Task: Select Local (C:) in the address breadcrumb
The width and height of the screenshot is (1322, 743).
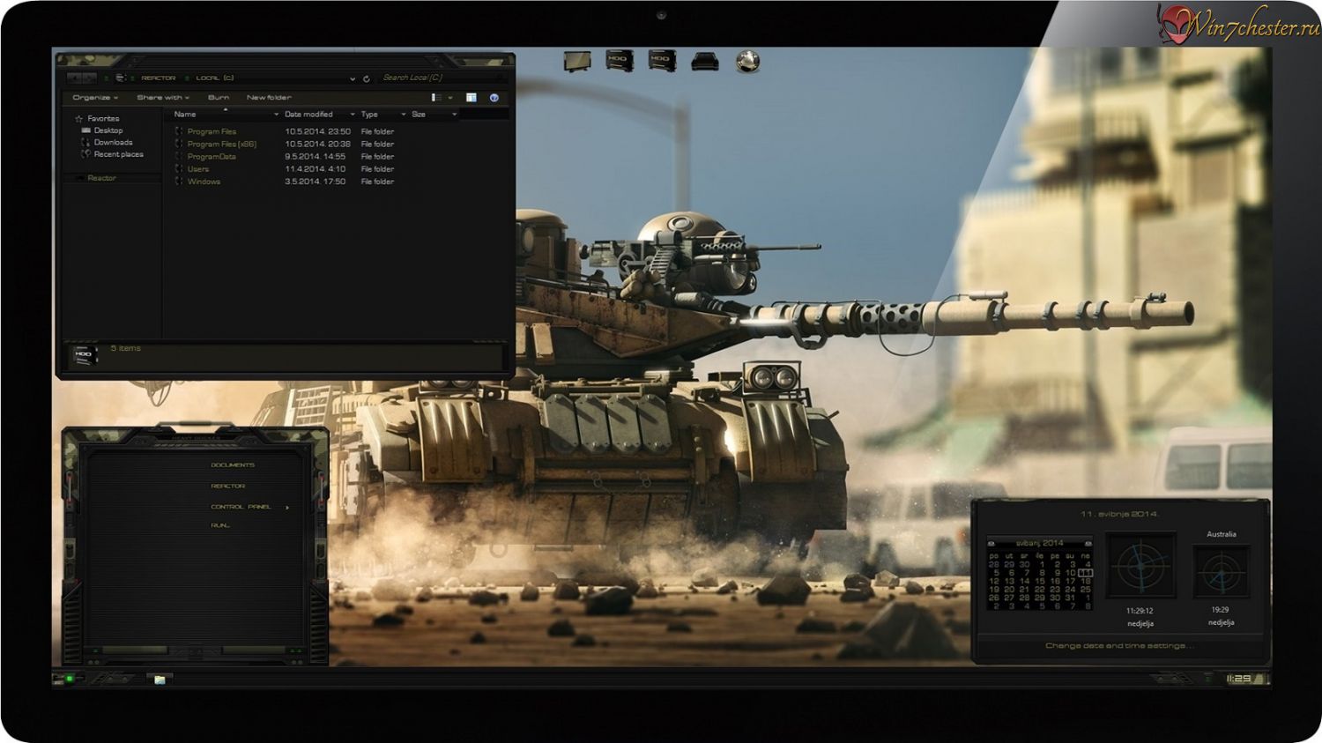Action: coord(215,78)
